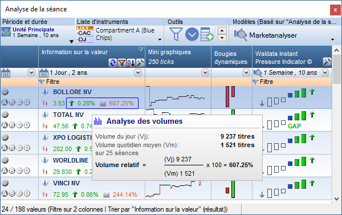Click the calendar icon in the first column
Image resolution: width=342 pixels, height=215 pixels.
coord(6,73)
